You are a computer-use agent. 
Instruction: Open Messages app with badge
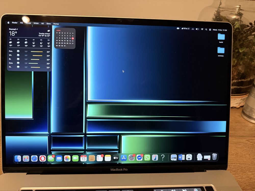click(51, 158)
